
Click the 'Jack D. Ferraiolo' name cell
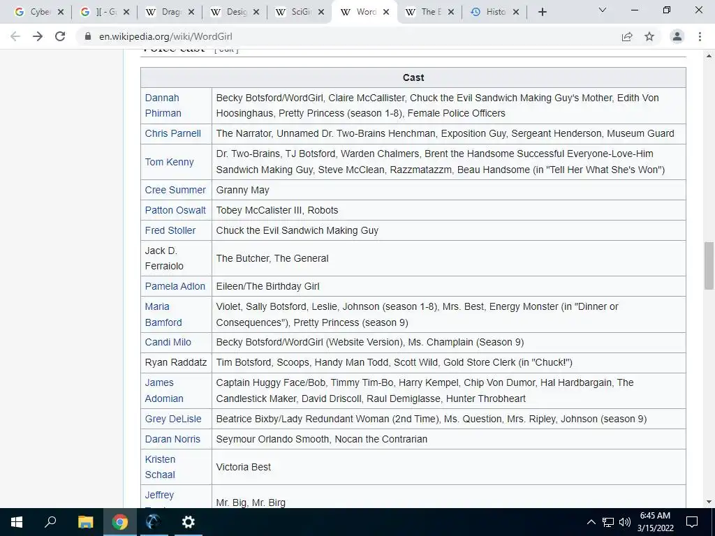tap(176, 258)
